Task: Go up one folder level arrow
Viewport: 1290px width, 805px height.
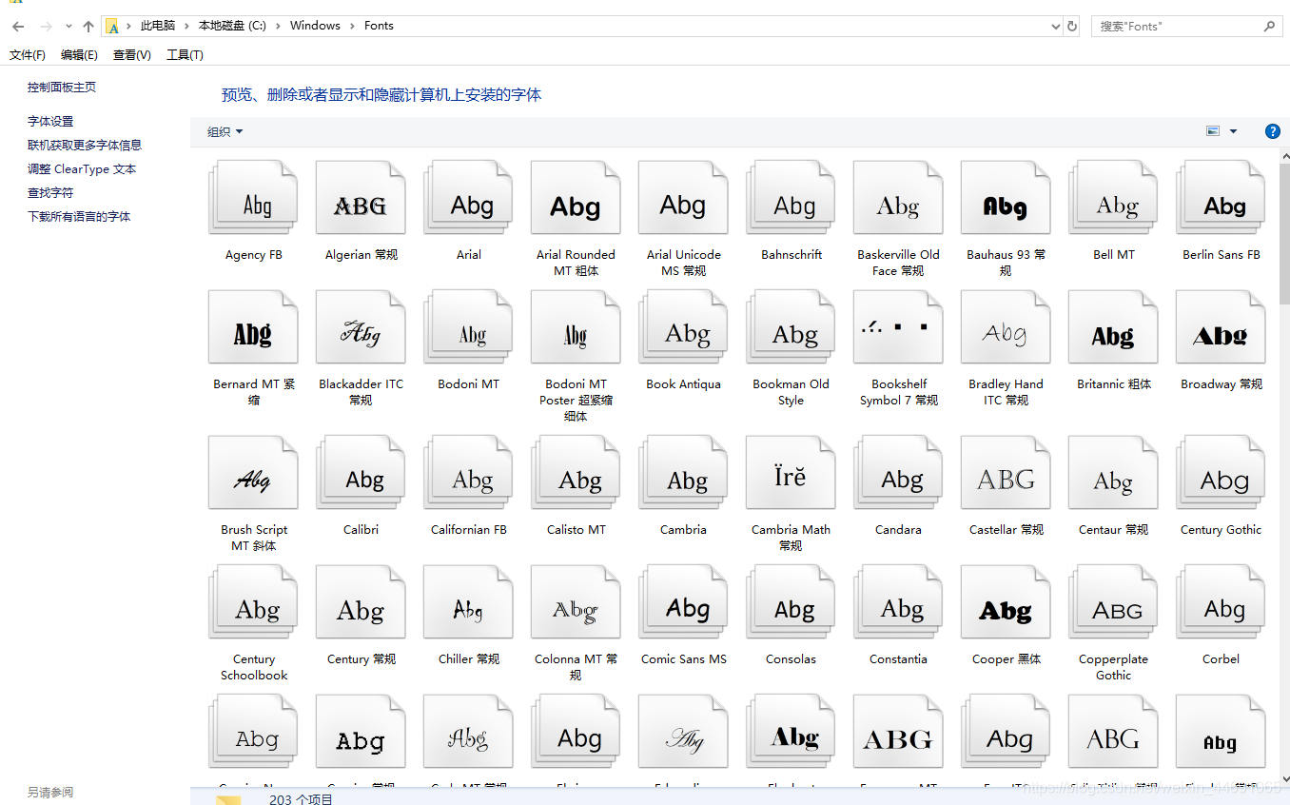Action: (88, 27)
